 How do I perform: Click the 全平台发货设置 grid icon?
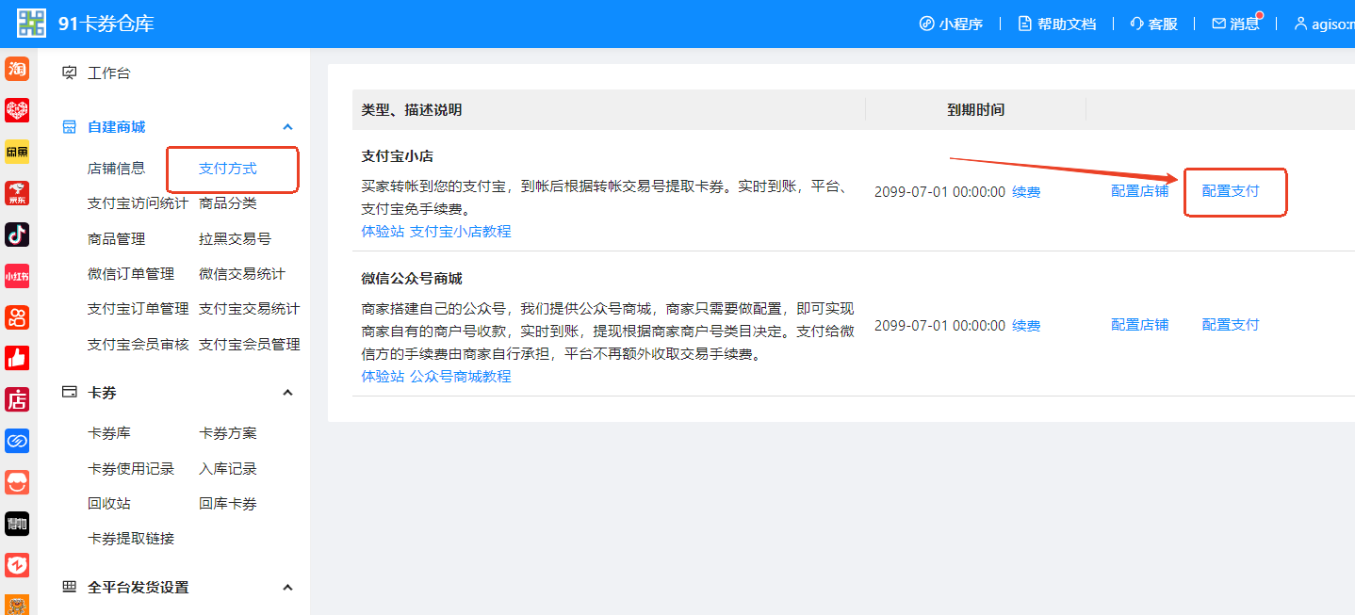click(69, 588)
